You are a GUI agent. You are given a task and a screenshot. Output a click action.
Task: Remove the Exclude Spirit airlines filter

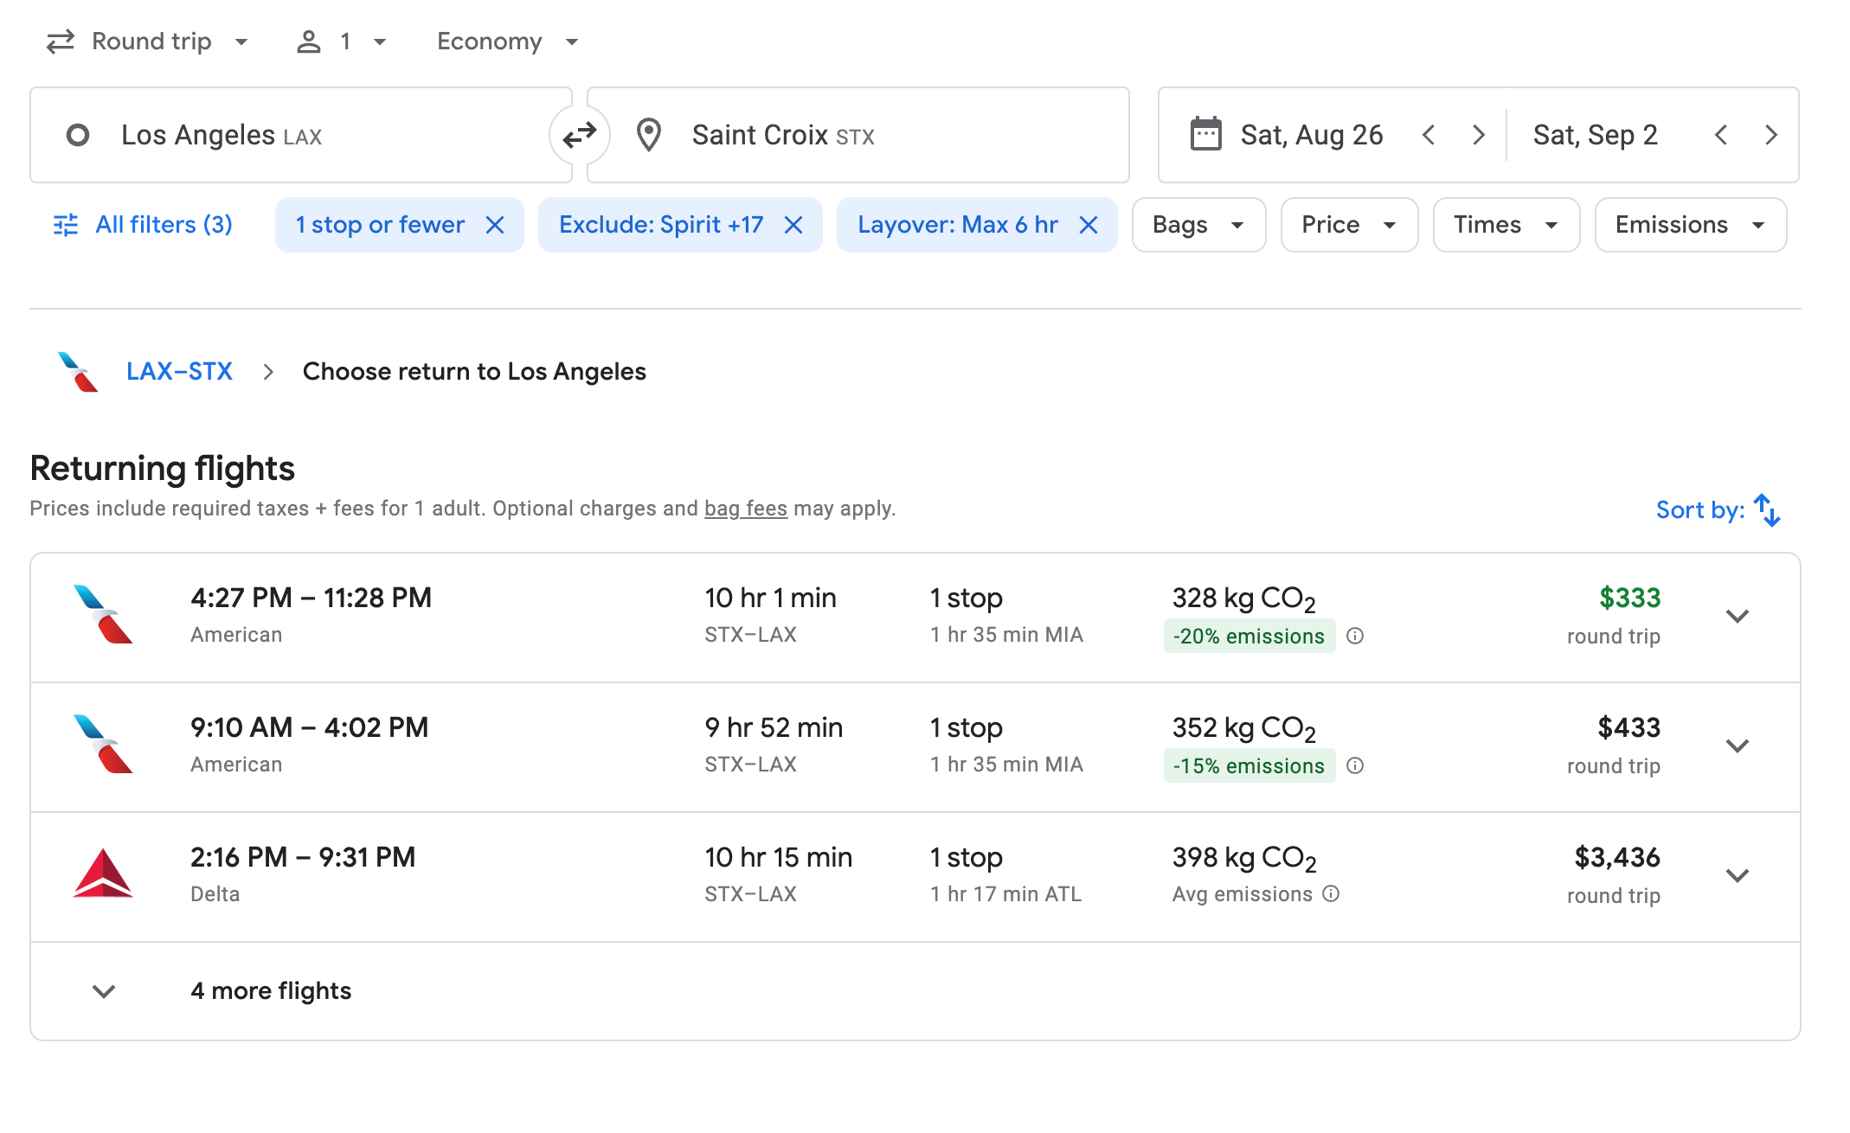pyautogui.click(x=793, y=225)
